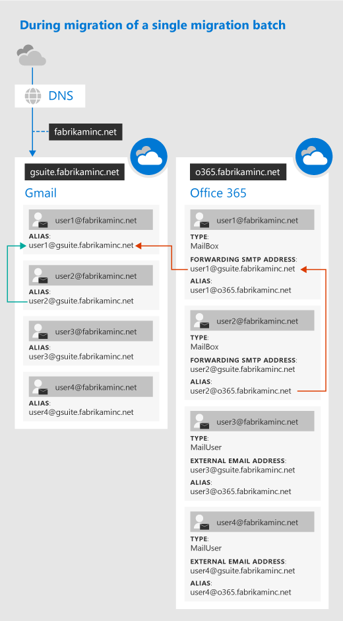Click the DNS label text
This screenshot has height=621, width=343.
(61, 96)
